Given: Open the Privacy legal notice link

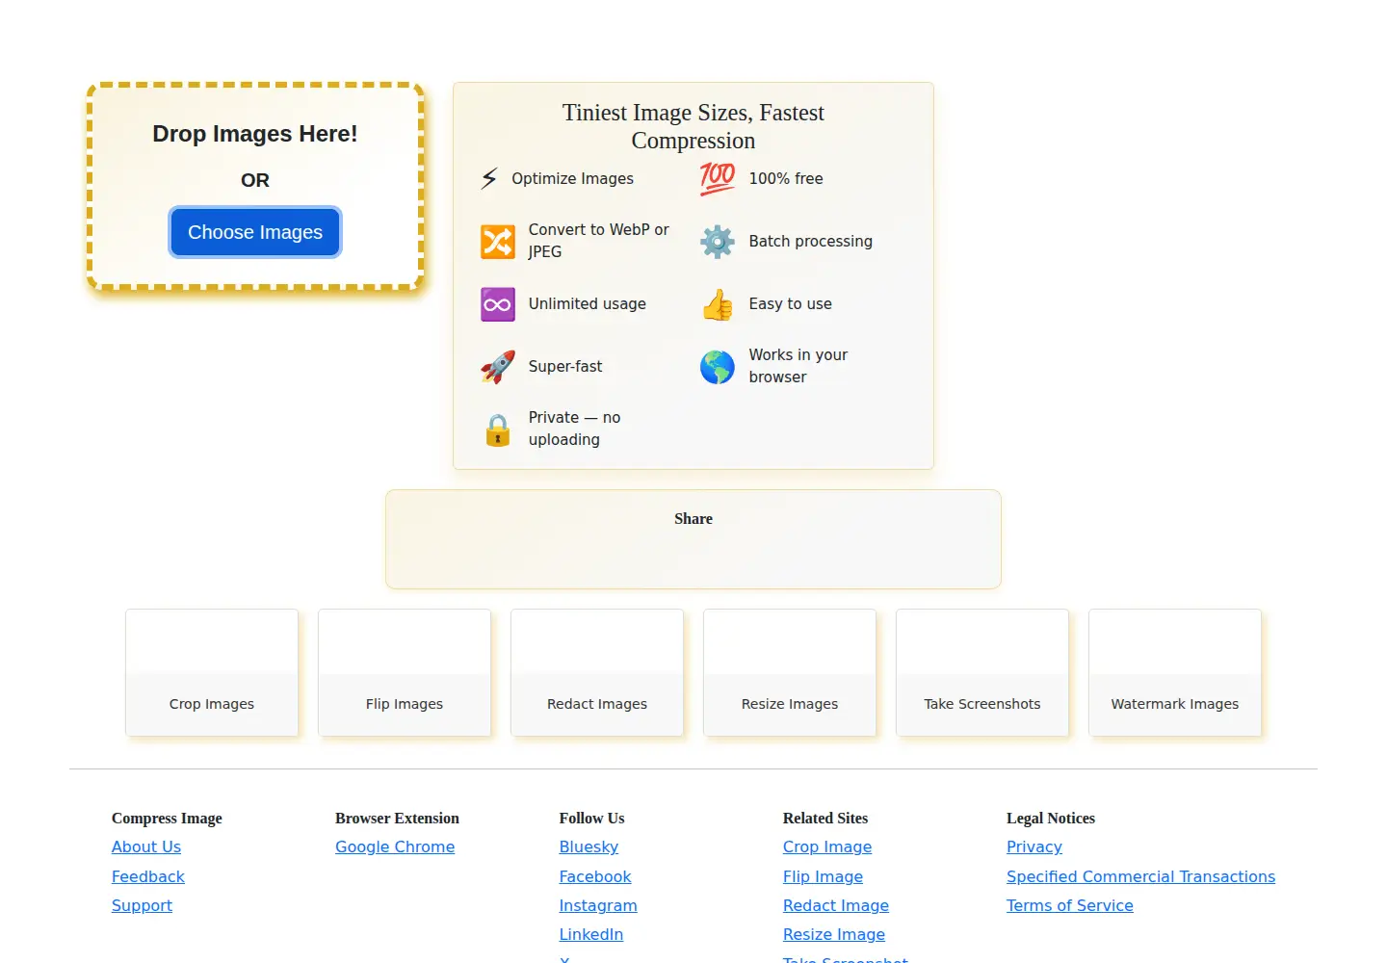Looking at the screenshot, I should coord(1034,846).
